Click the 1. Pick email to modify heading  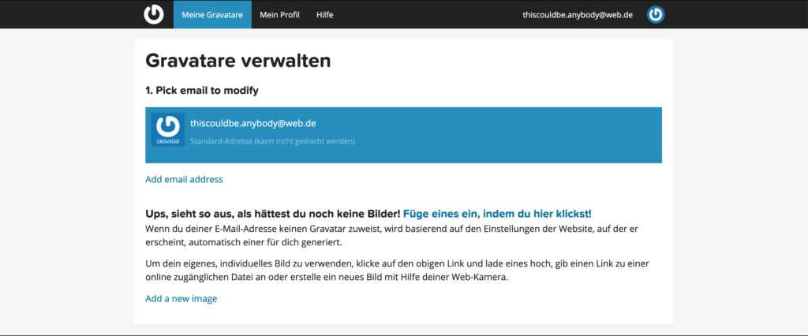[202, 91]
